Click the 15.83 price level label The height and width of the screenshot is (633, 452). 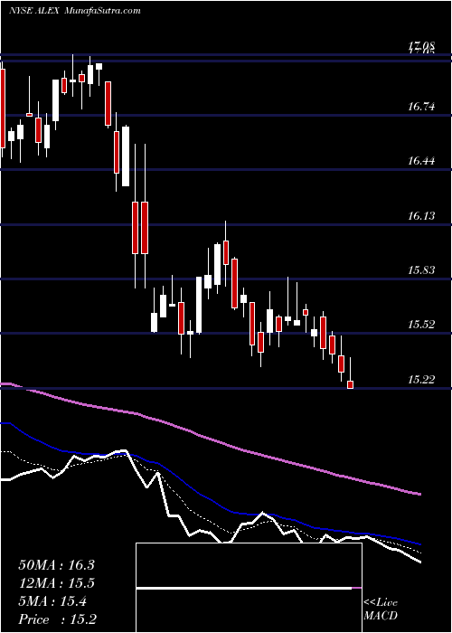421,270
